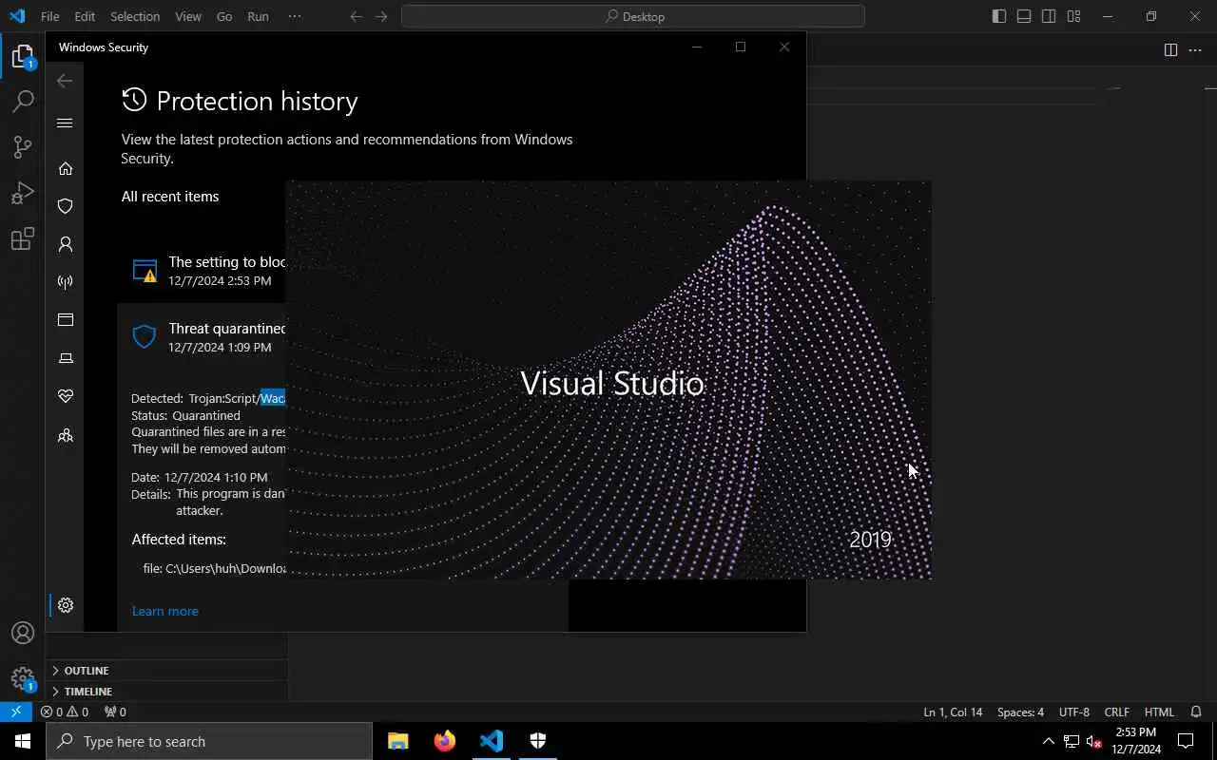Viewport: 1217px width, 760px height.
Task: Click the Desktop command center search box
Action: tap(633, 16)
